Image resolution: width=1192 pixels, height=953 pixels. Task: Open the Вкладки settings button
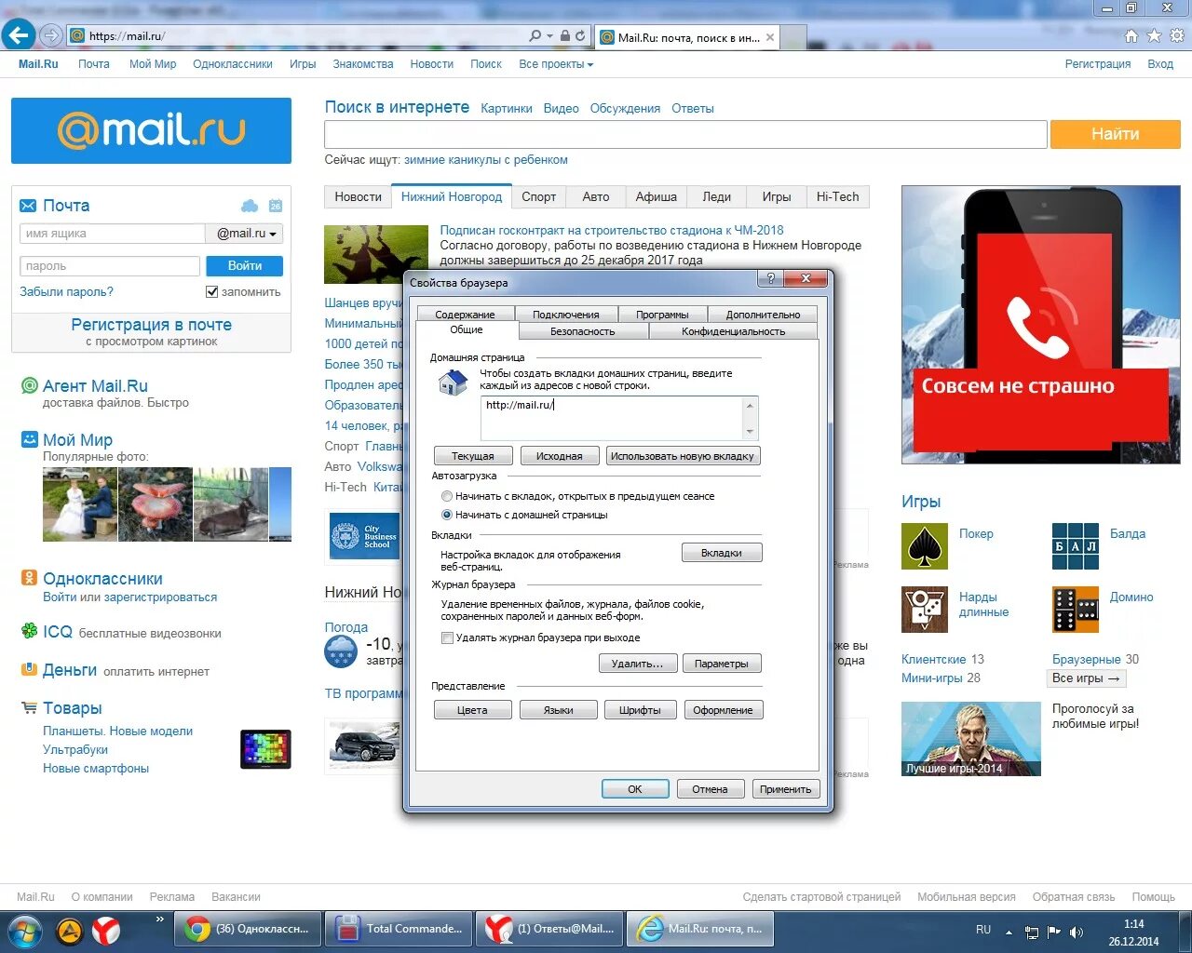pos(722,553)
